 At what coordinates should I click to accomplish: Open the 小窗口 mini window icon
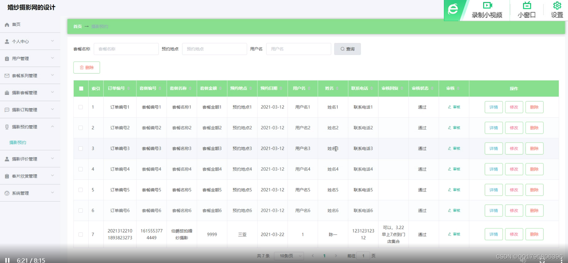(527, 5)
